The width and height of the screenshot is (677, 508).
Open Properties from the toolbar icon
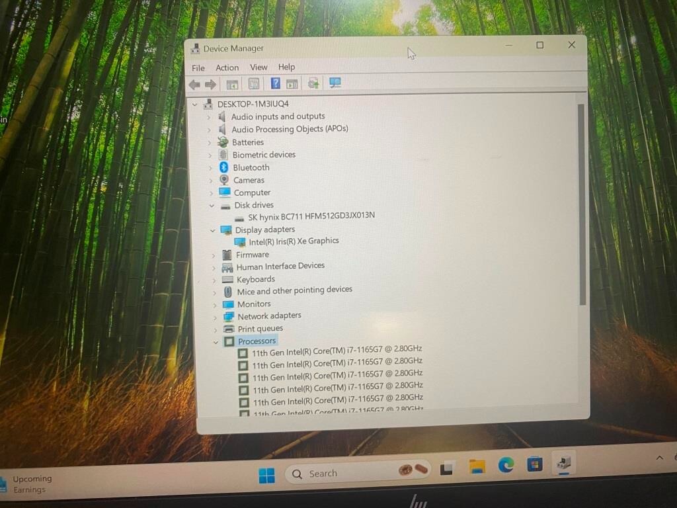254,83
